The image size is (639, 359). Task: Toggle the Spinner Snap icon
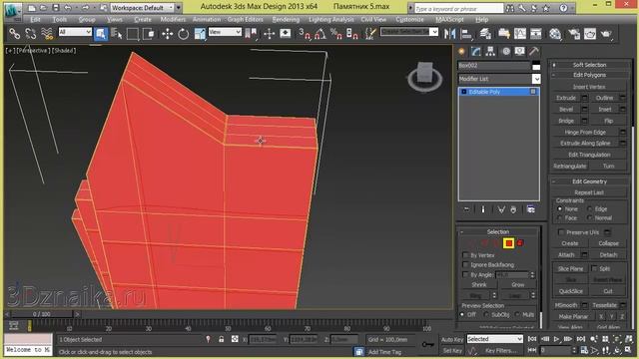352,34
